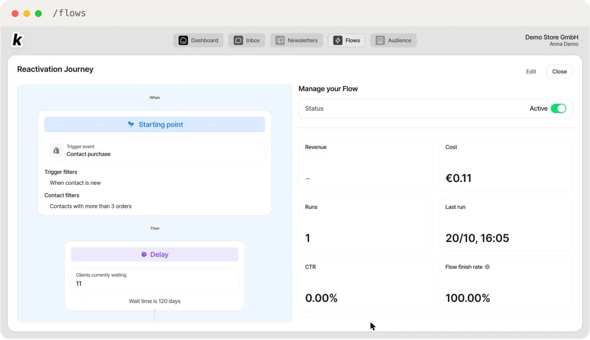Click the Starting point sprout icon
Viewport: 590px width, 340px height.
click(131, 124)
